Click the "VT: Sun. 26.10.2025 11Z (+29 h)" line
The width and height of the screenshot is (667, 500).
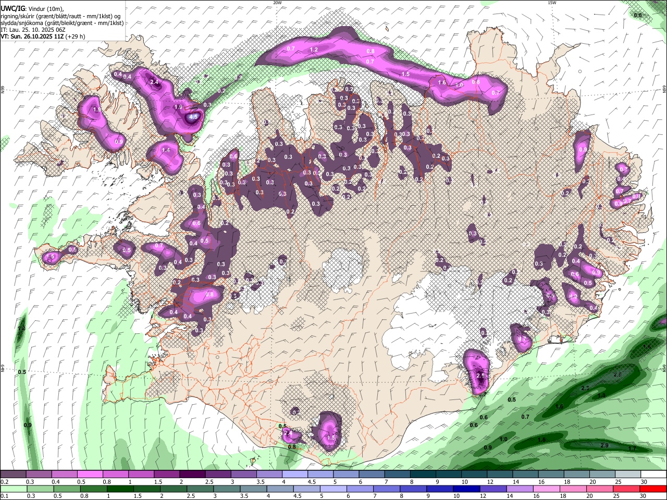[x=43, y=36]
